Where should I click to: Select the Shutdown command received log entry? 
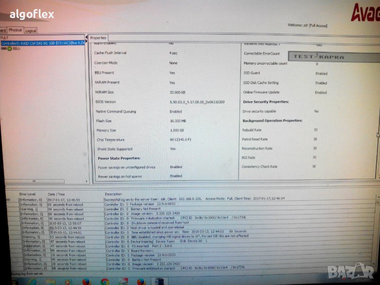(147, 222)
